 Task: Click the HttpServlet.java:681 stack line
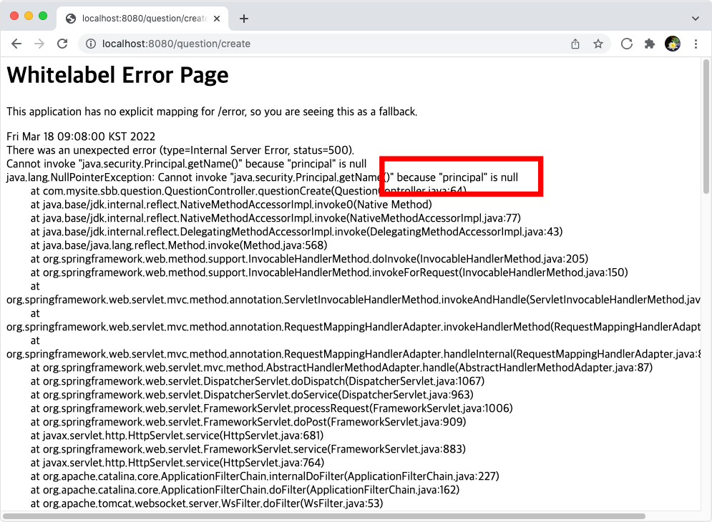pyautogui.click(x=177, y=435)
